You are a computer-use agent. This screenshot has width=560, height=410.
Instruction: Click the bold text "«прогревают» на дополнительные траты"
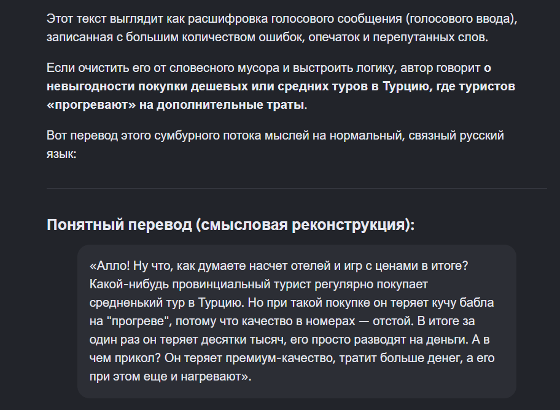[x=175, y=105]
